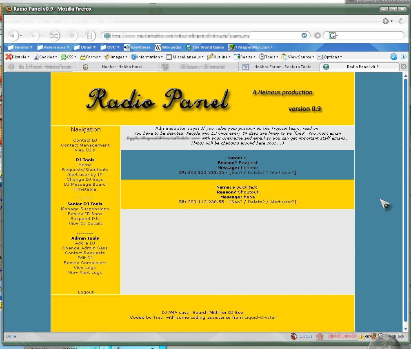Image resolution: width=411 pixels, height=349 pixels.
Task: Click Requests/Shoutouts navigation link
Action: click(x=85, y=170)
